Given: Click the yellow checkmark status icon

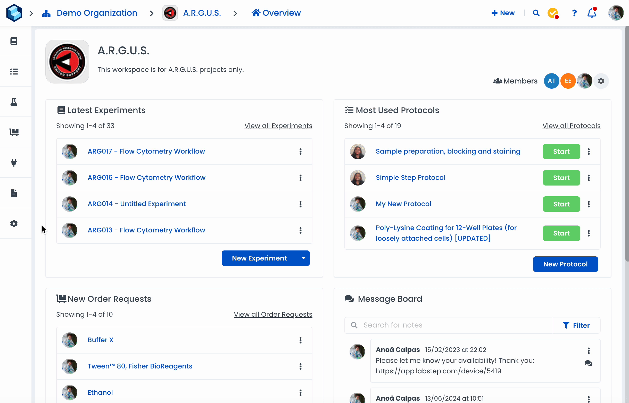Looking at the screenshot, I should pyautogui.click(x=553, y=13).
